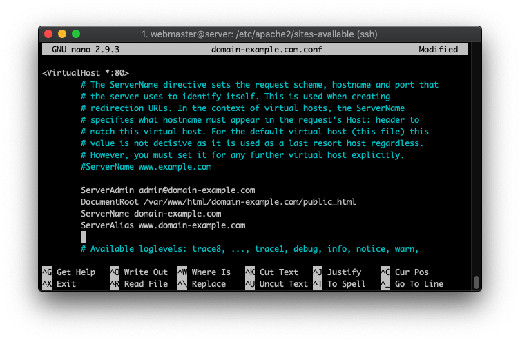Click the '^W Where Is' shortcut
The image size is (520, 342).
point(204,272)
